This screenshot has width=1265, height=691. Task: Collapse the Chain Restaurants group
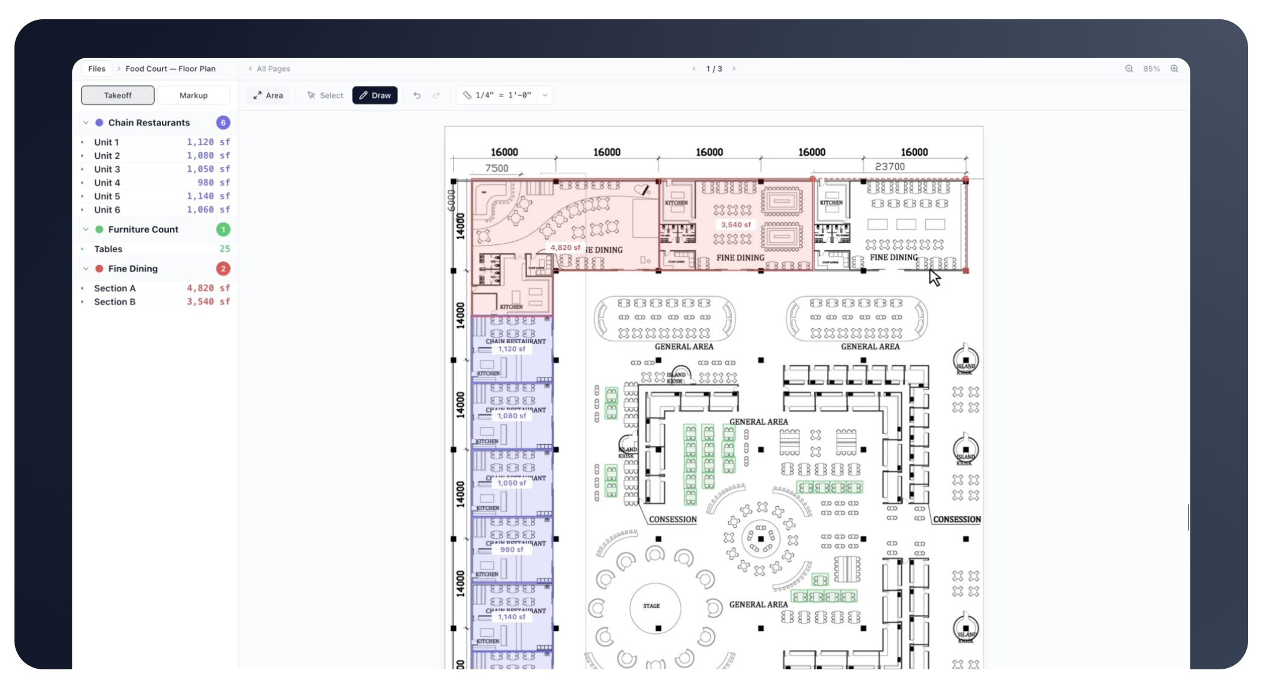point(86,122)
